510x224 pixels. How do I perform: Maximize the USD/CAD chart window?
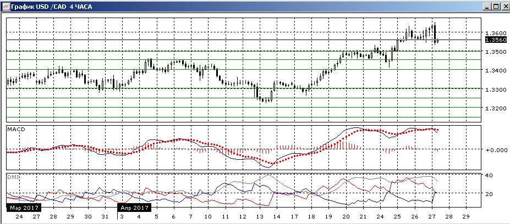tap(495, 6)
